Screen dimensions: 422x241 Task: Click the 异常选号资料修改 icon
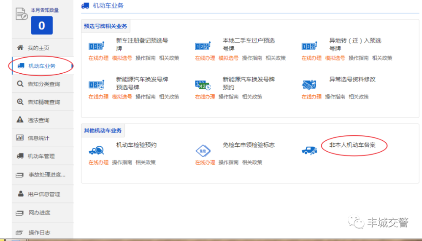[x=309, y=85]
